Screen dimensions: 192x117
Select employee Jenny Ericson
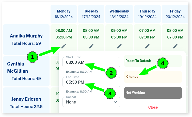coord(26,99)
